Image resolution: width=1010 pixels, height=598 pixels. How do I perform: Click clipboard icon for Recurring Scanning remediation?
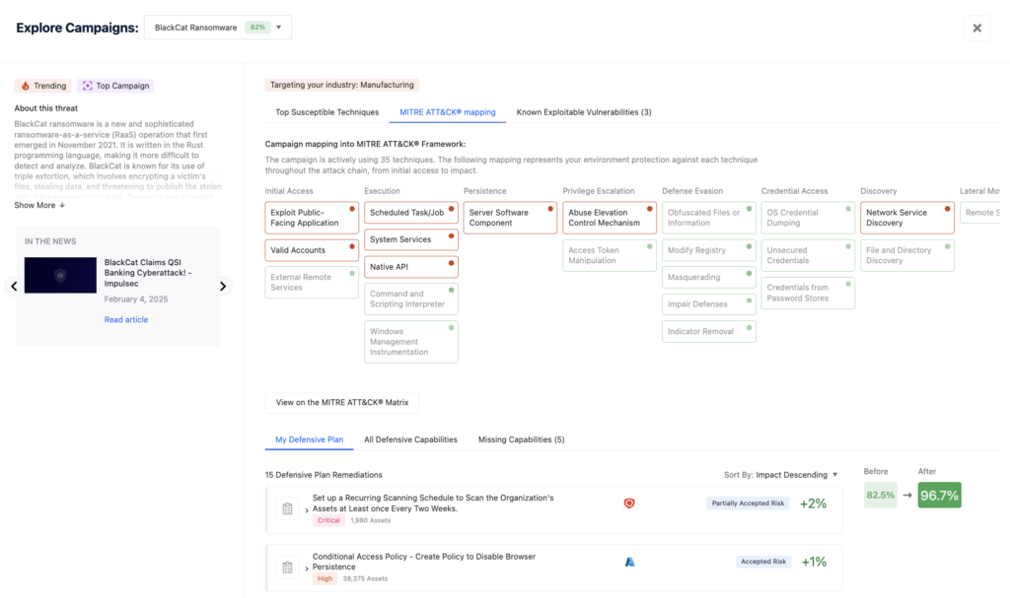(287, 508)
